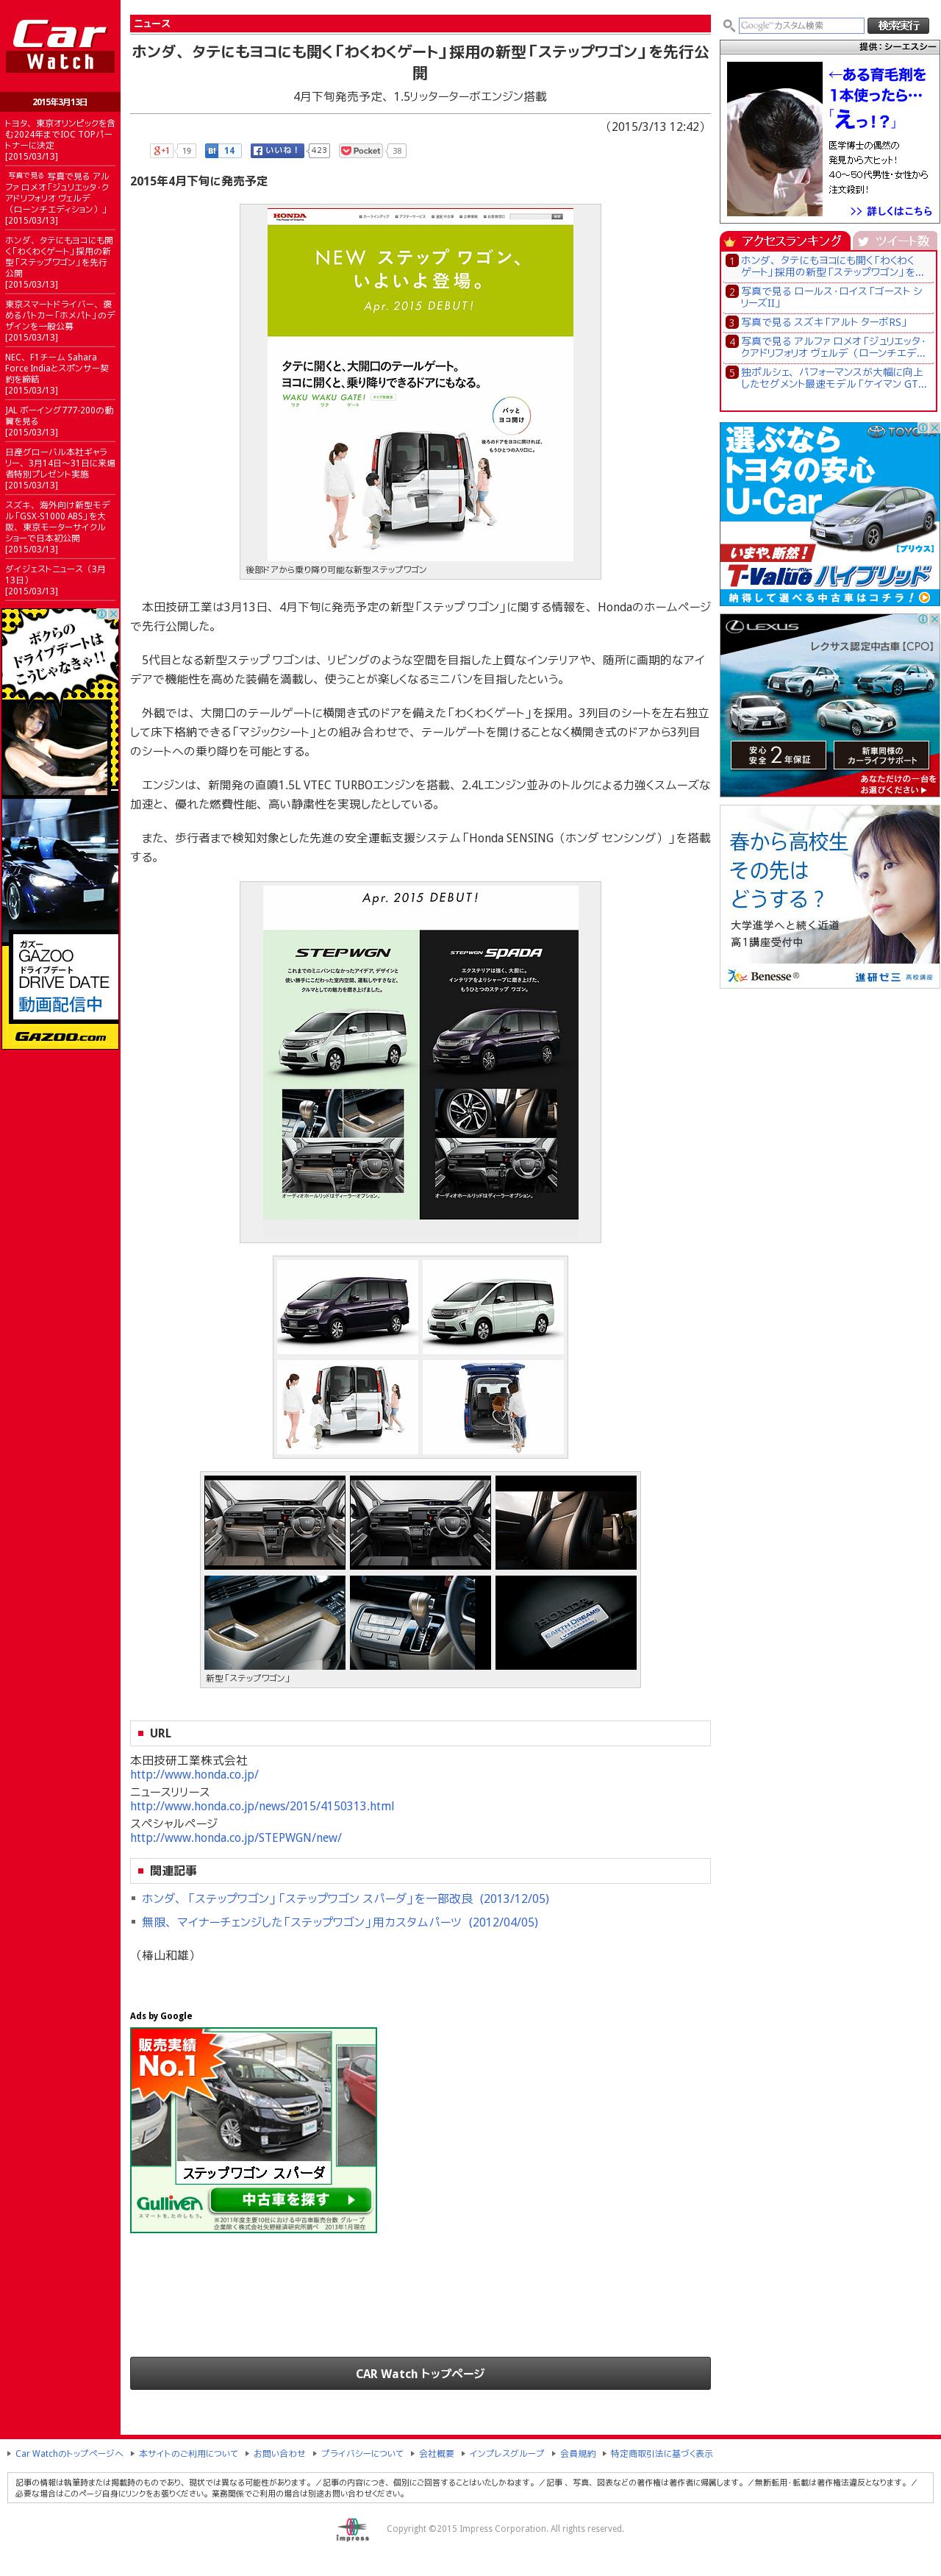Screen dimensions: 941x2576
Task: Click the 検索実行 search button
Action: (x=898, y=25)
